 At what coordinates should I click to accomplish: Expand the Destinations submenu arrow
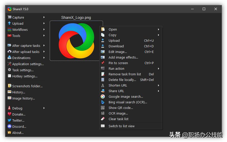coord(44,58)
